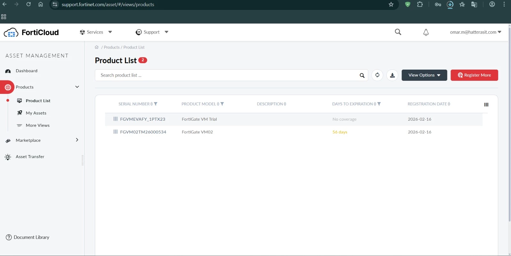Open browser extensions puzzle icon
The image size is (511, 256).
pyautogui.click(x=420, y=4)
